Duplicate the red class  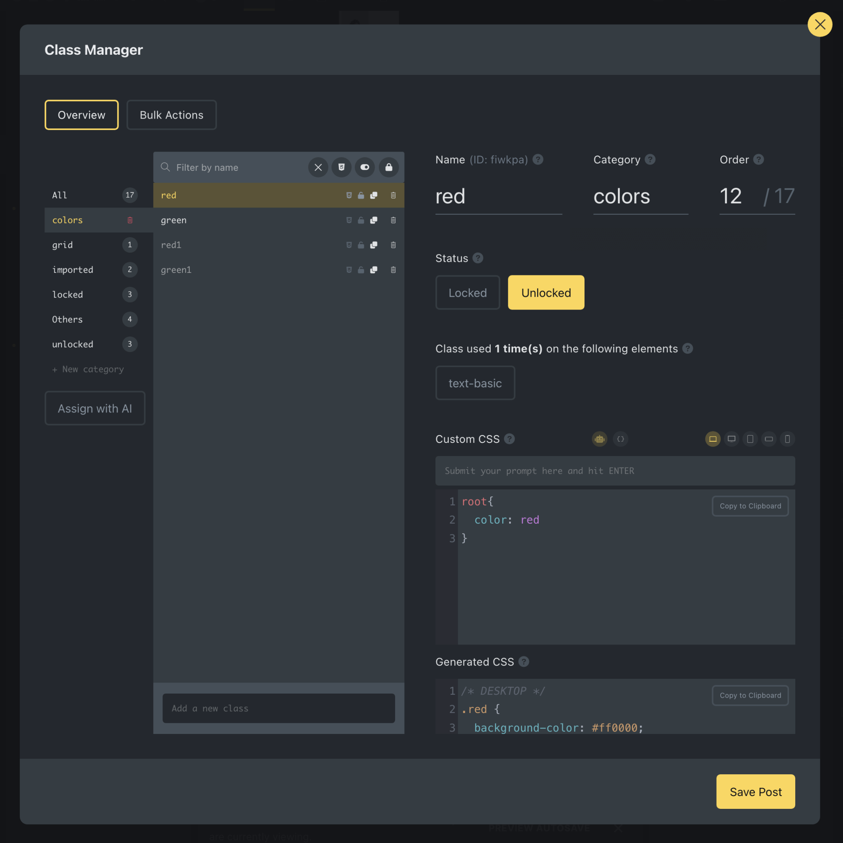tap(373, 195)
